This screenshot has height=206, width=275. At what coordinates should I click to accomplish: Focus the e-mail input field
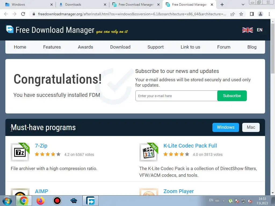click(176, 96)
